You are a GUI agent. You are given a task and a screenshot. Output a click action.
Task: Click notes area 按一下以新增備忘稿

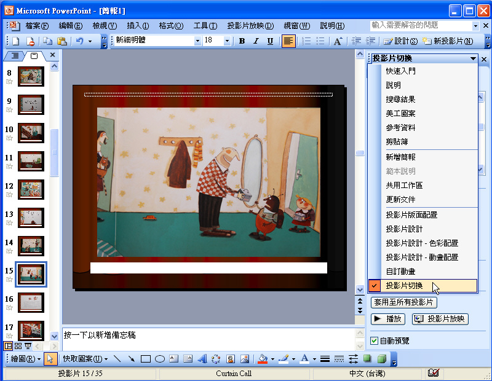(x=208, y=339)
